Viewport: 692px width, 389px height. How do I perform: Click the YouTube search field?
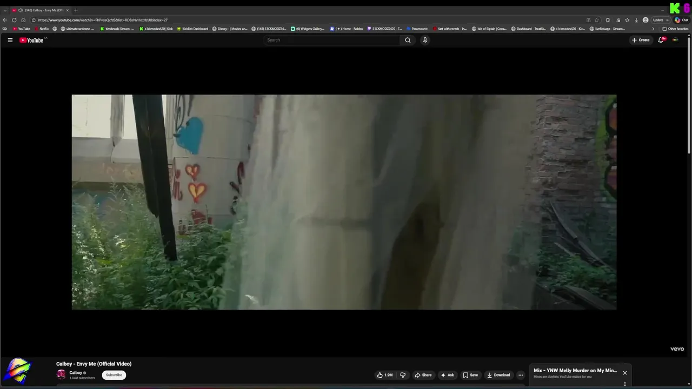point(331,40)
